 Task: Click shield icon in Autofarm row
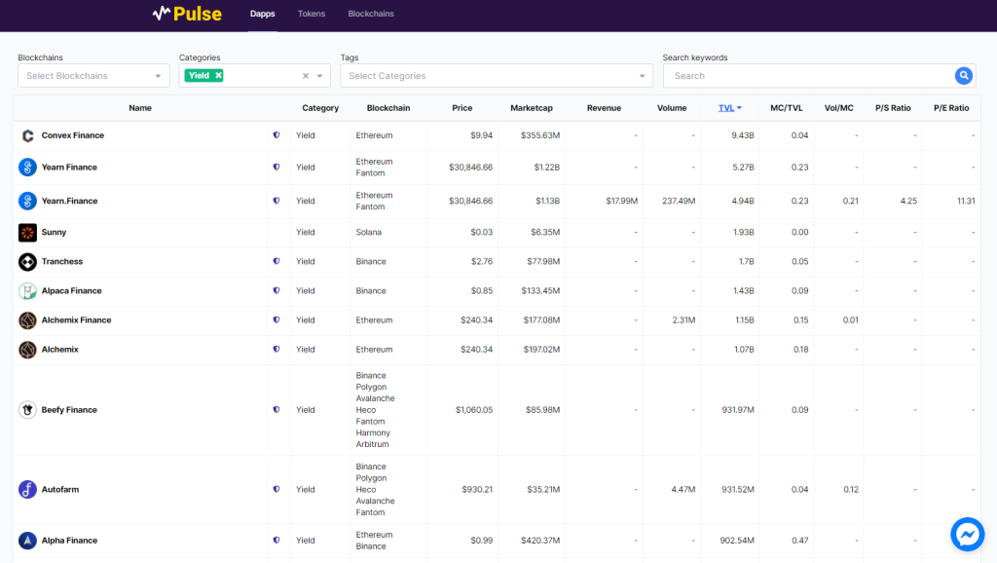pyautogui.click(x=276, y=489)
